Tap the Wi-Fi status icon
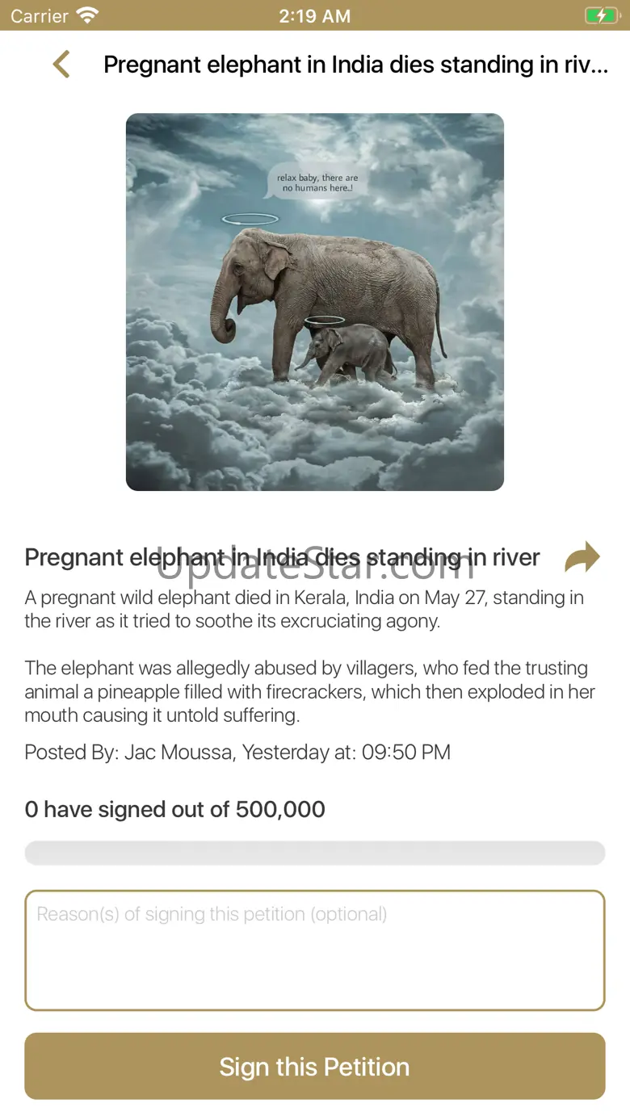The width and height of the screenshot is (630, 1120). coord(87,15)
